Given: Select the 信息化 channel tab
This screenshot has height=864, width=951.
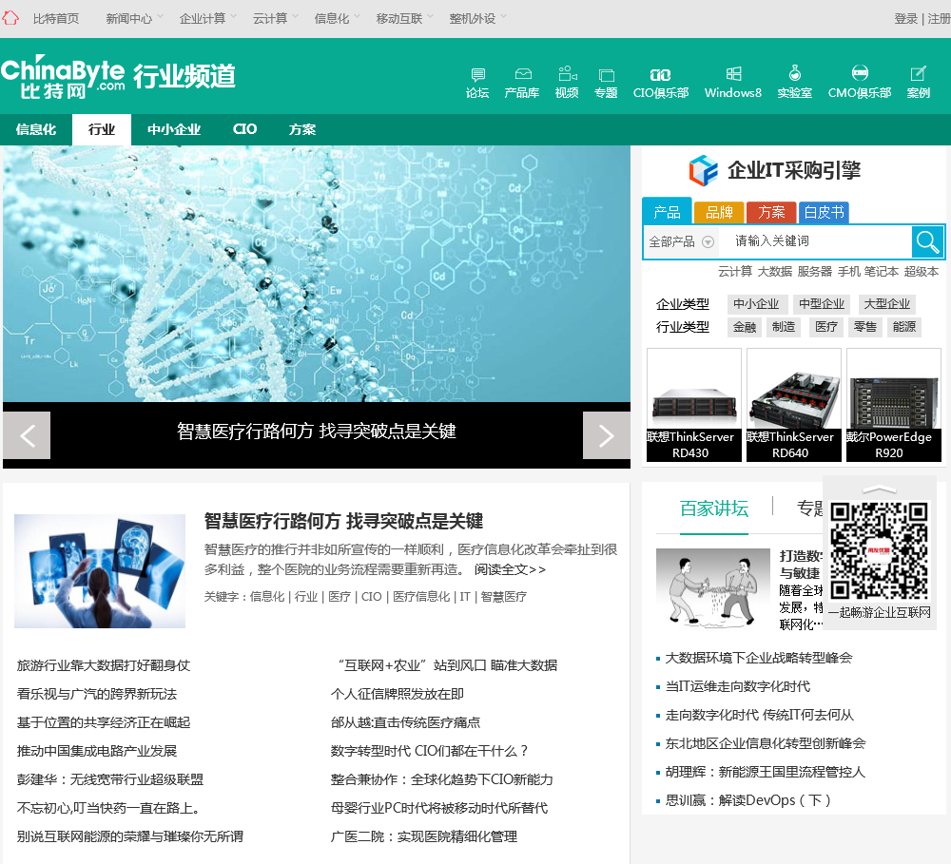Looking at the screenshot, I should [x=36, y=129].
